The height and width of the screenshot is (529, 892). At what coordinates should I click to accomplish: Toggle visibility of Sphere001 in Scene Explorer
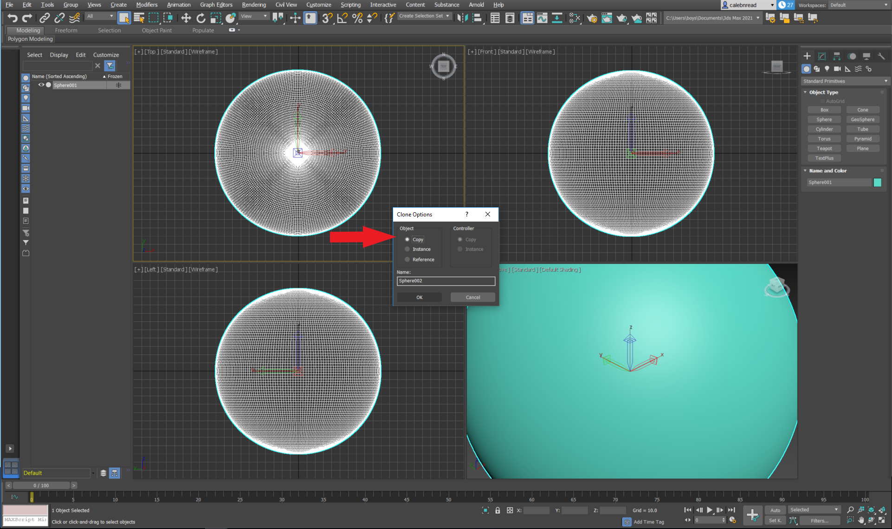click(41, 85)
